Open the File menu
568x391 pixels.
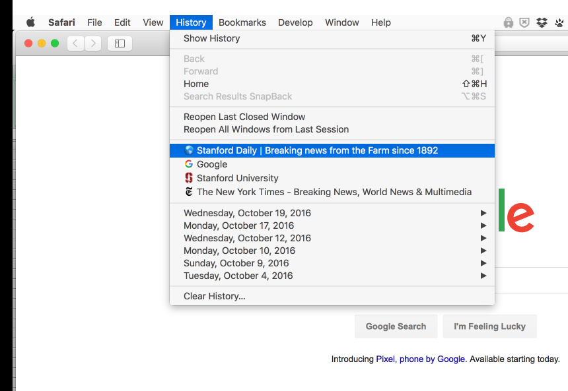(94, 22)
